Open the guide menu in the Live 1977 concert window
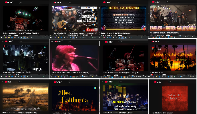Viewport: 197px width, 114px height. (x=3, y=2)
